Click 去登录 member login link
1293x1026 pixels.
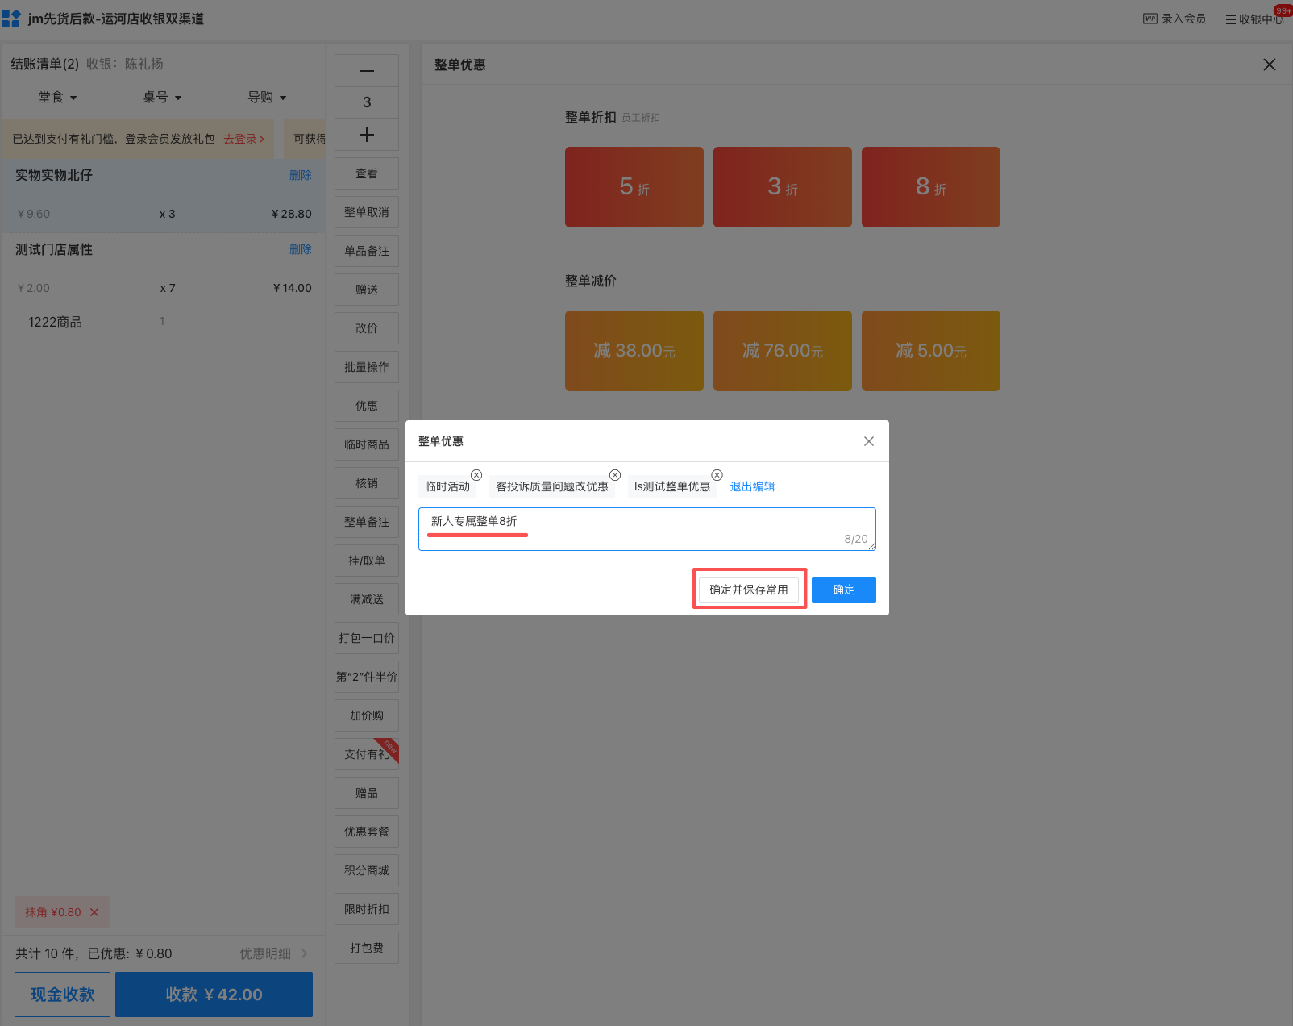tap(243, 139)
